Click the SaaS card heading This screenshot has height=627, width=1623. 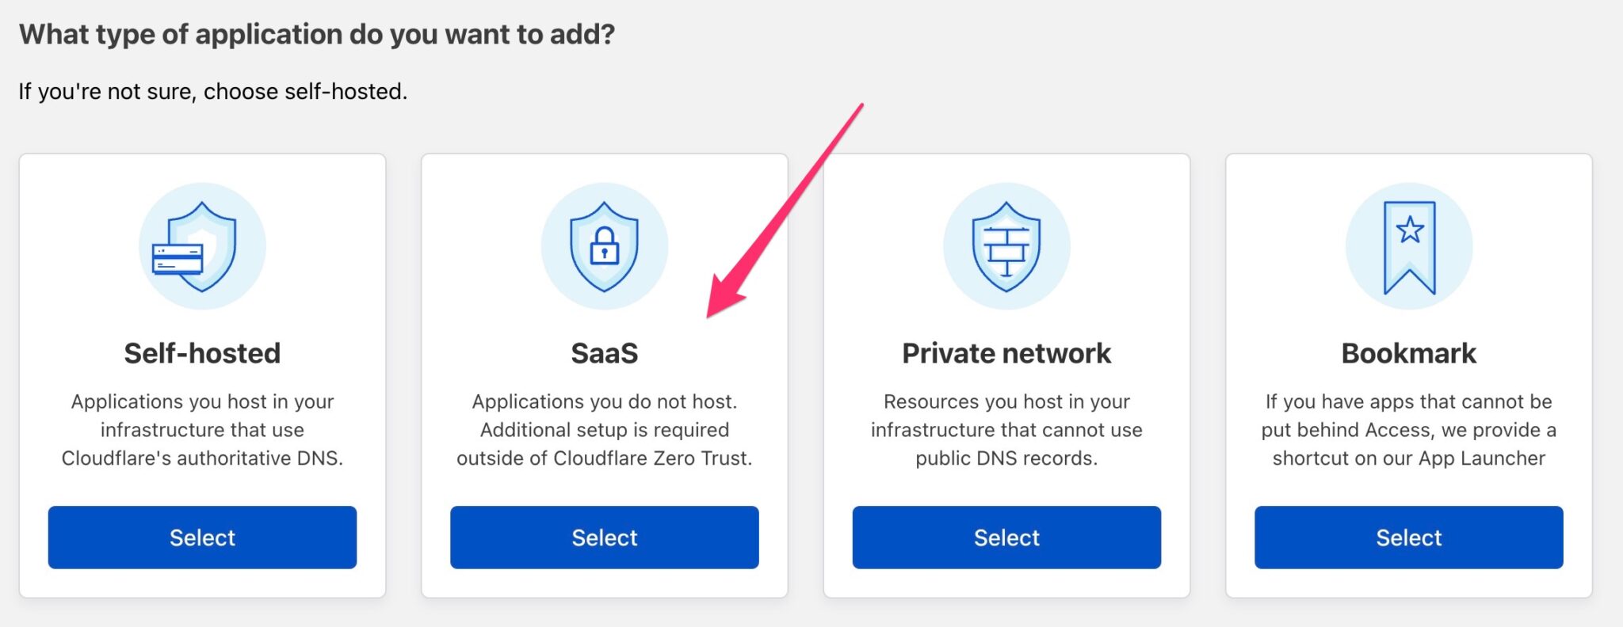(605, 353)
